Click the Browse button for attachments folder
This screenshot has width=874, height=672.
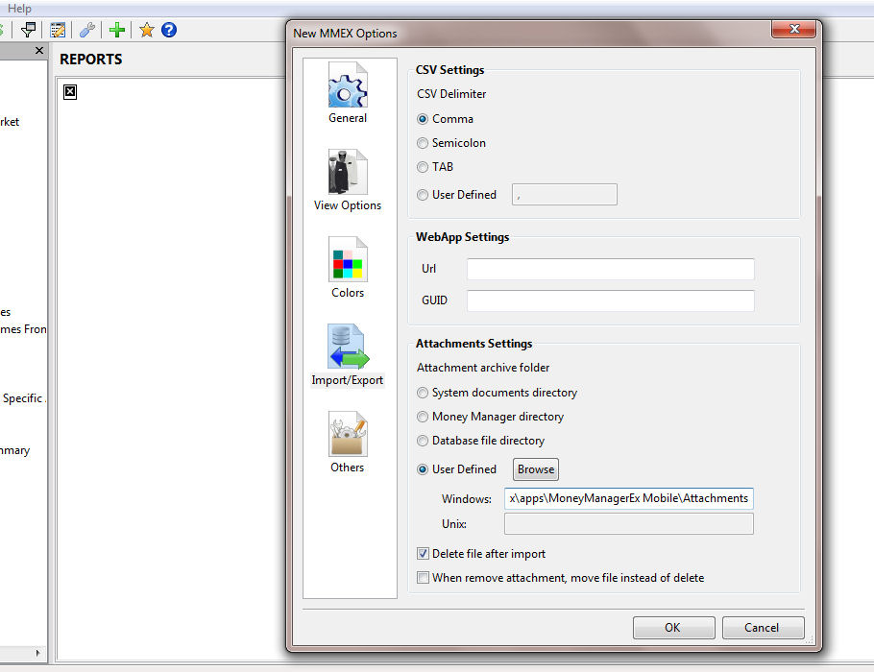click(536, 469)
